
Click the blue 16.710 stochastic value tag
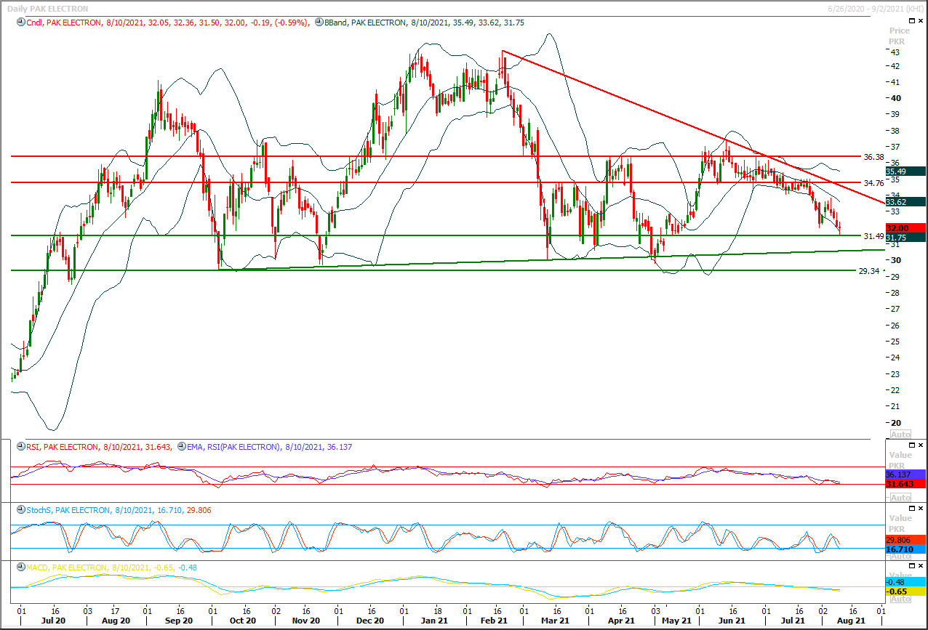pos(905,550)
